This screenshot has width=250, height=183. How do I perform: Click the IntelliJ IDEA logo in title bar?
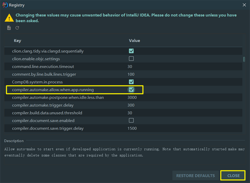5,5
